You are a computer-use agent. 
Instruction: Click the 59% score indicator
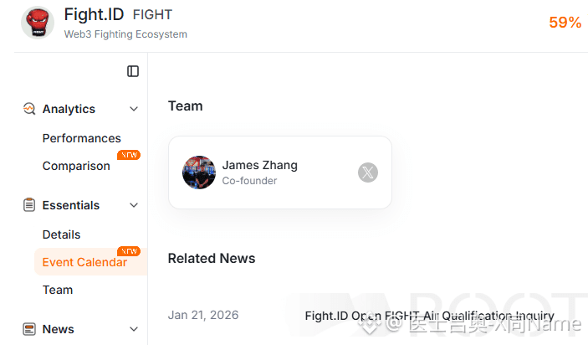[x=565, y=23]
